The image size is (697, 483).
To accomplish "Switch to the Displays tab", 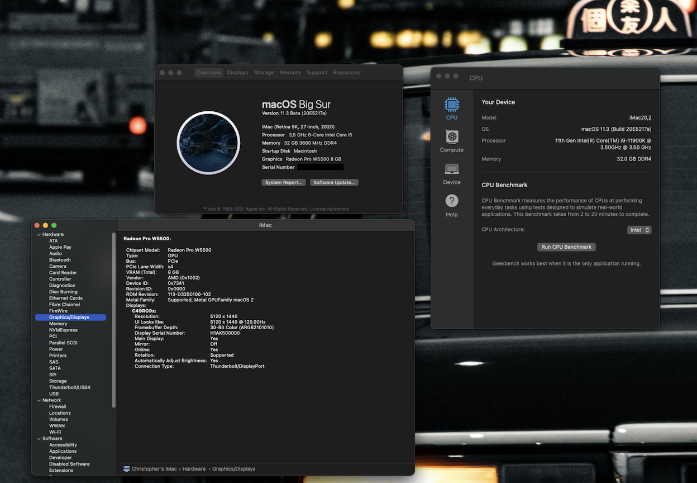I will [x=237, y=73].
